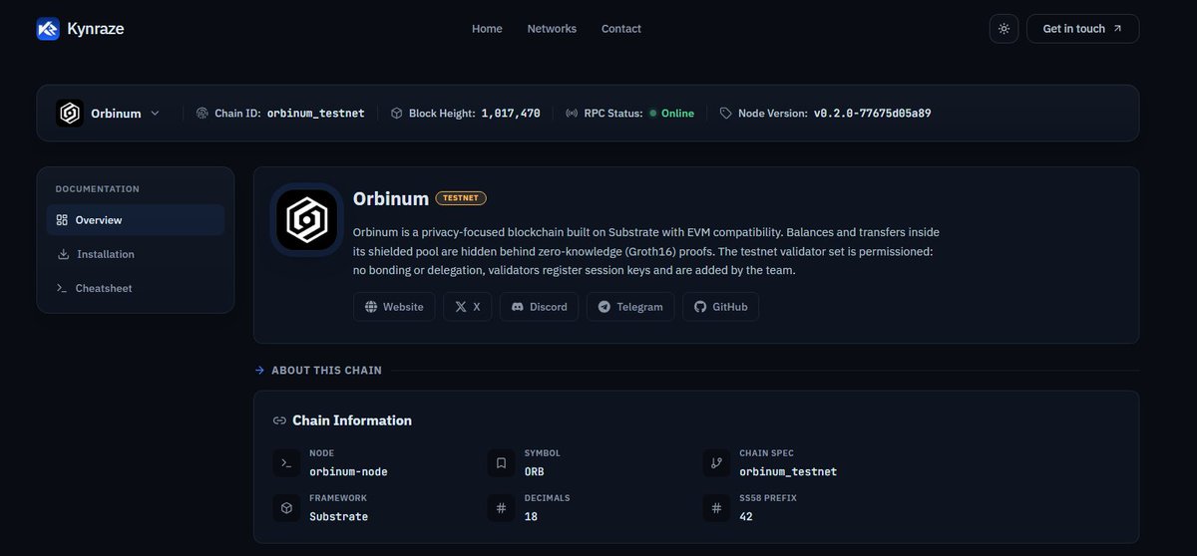
Task: Click the block height value 1,017,470
Action: (x=511, y=114)
